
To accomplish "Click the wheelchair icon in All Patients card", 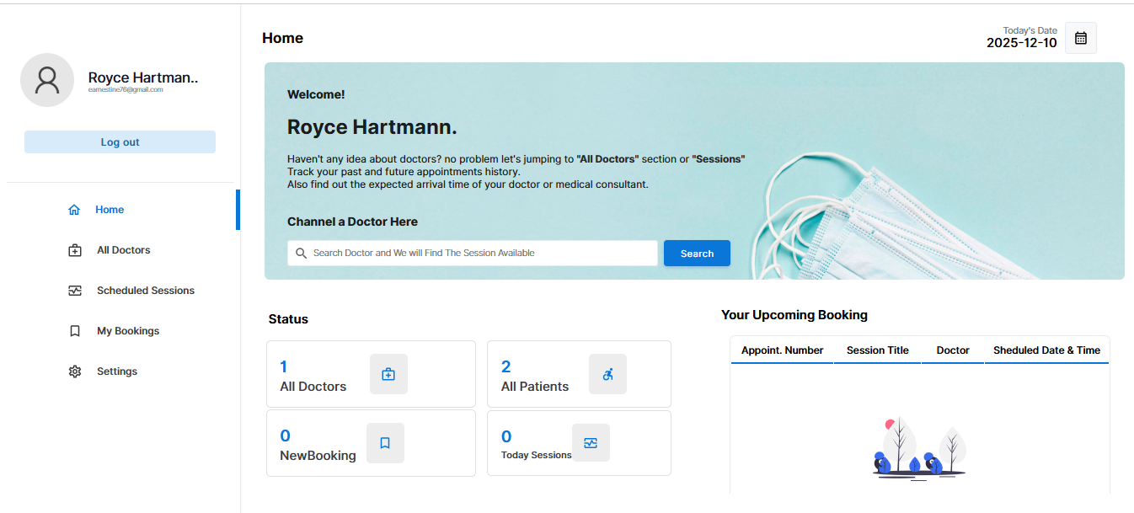I will [607, 374].
